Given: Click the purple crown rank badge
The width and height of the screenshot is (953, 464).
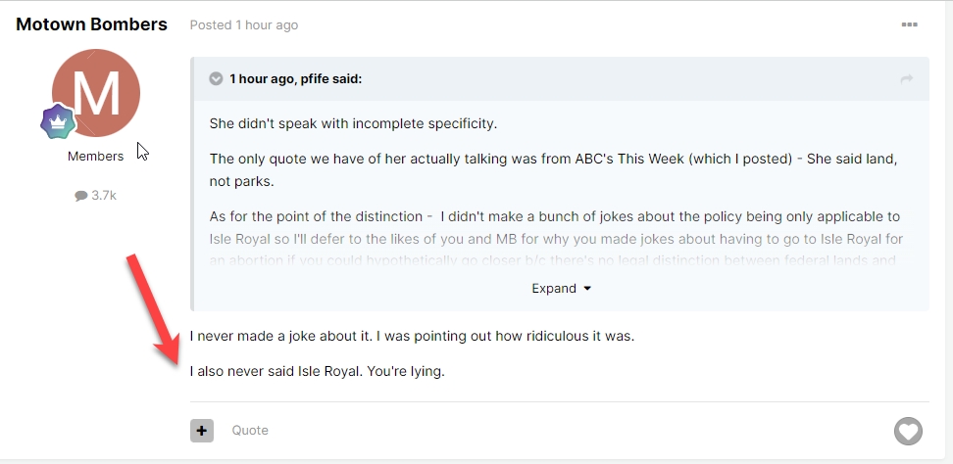Looking at the screenshot, I should tap(59, 121).
